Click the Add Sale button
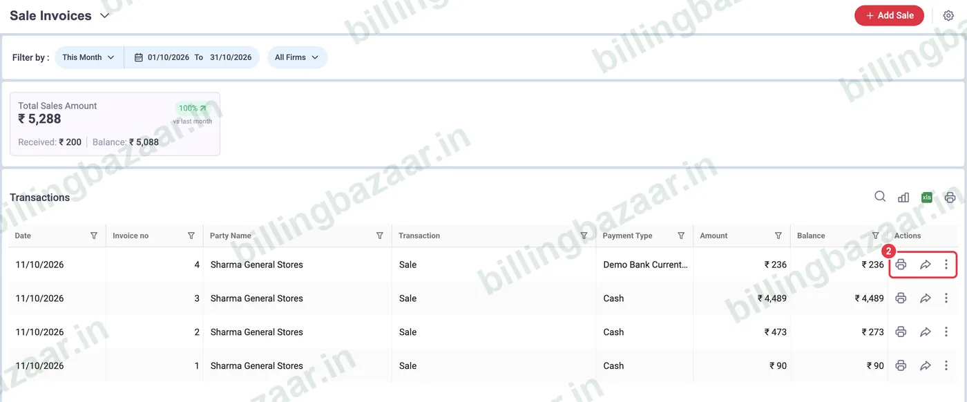This screenshot has height=402, width=967. click(x=889, y=15)
